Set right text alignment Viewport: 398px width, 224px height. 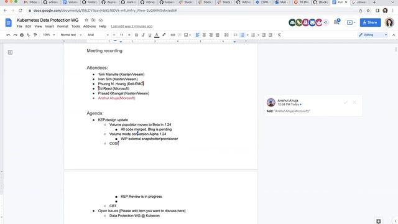[x=211, y=35]
